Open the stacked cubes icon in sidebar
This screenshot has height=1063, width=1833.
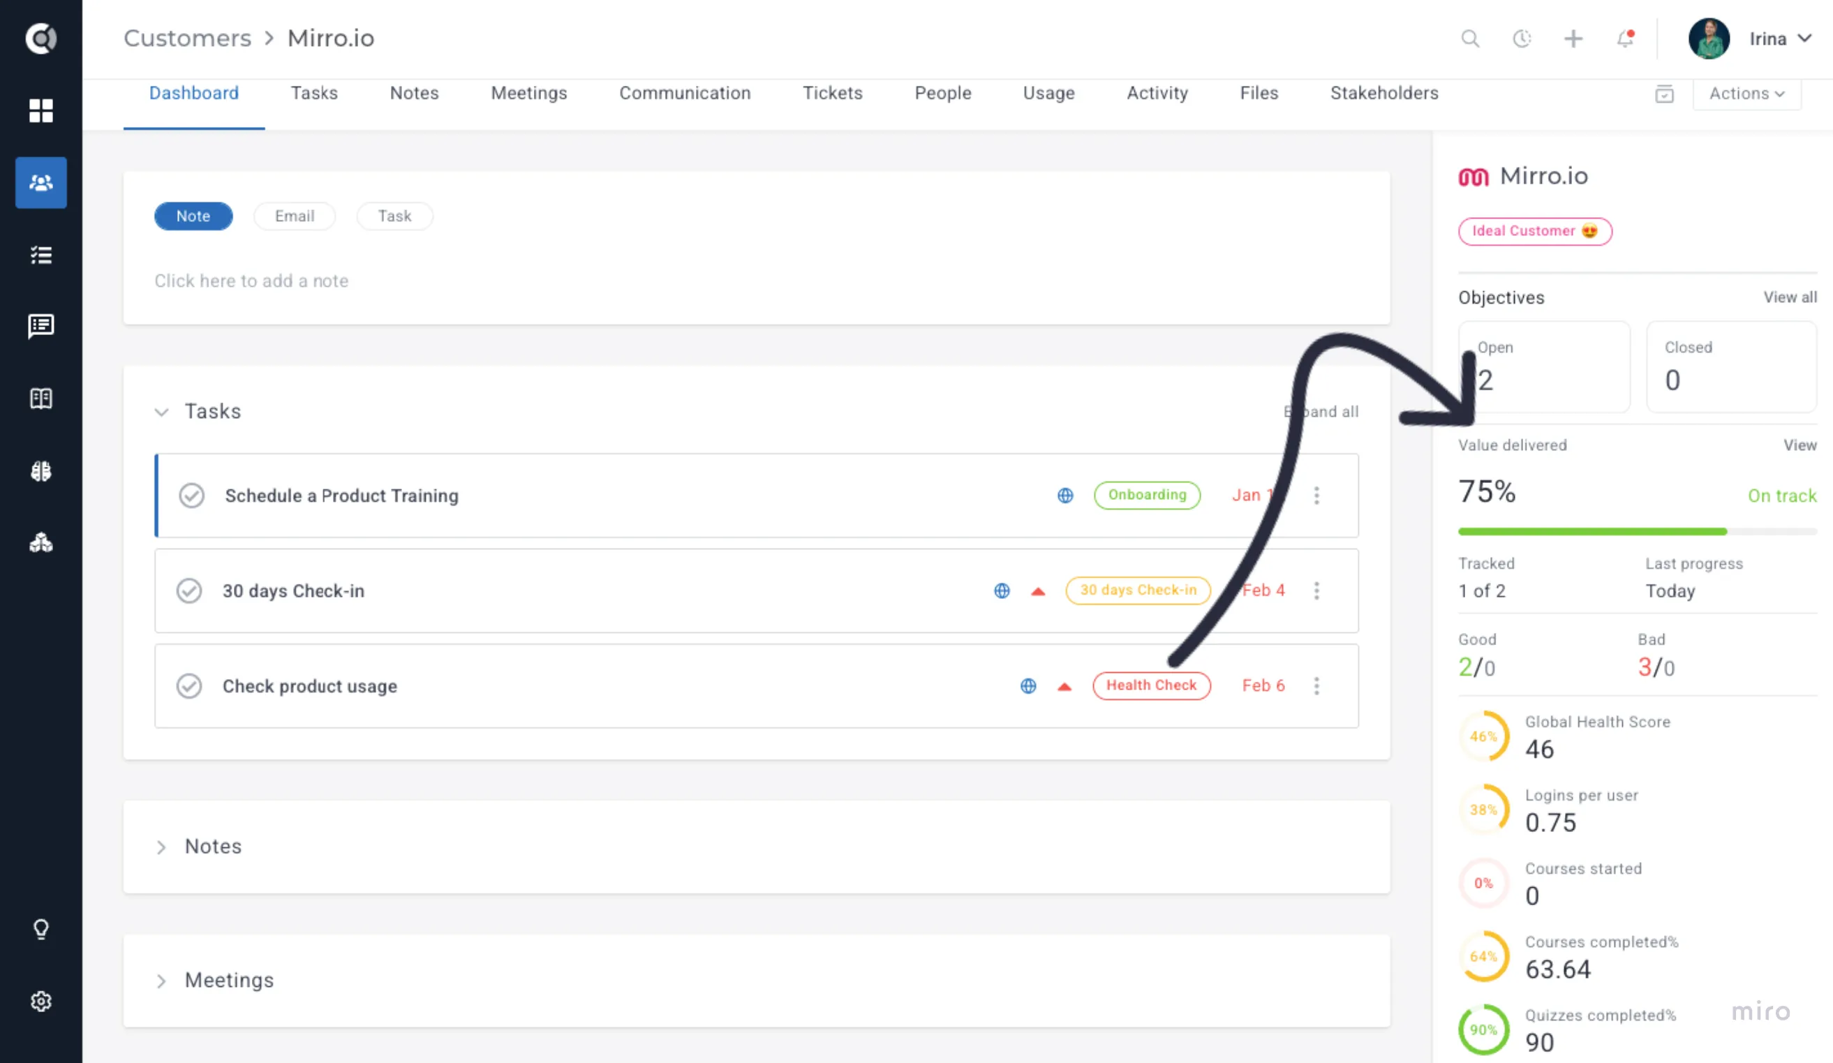tap(40, 542)
